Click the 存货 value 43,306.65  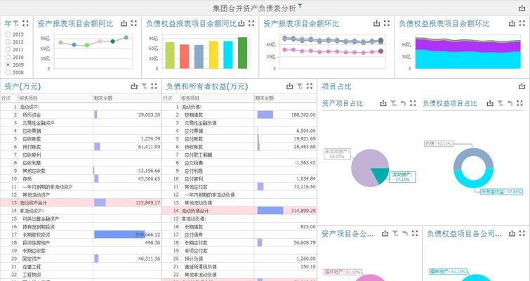click(x=149, y=178)
